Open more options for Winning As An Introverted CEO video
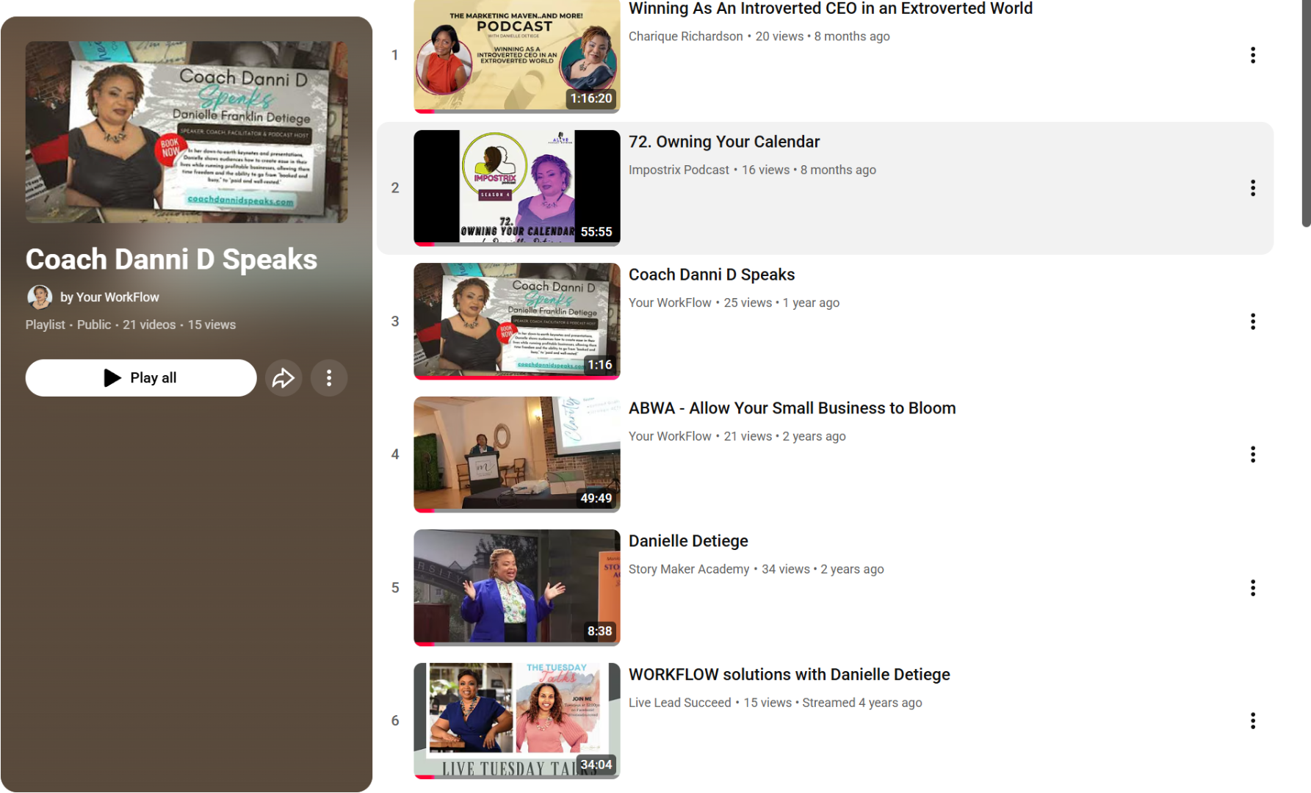The width and height of the screenshot is (1311, 793). [1253, 55]
